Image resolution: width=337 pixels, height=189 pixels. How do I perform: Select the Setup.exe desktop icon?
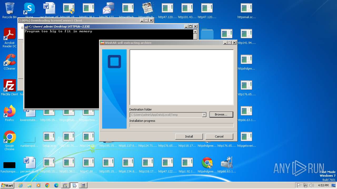(49, 139)
